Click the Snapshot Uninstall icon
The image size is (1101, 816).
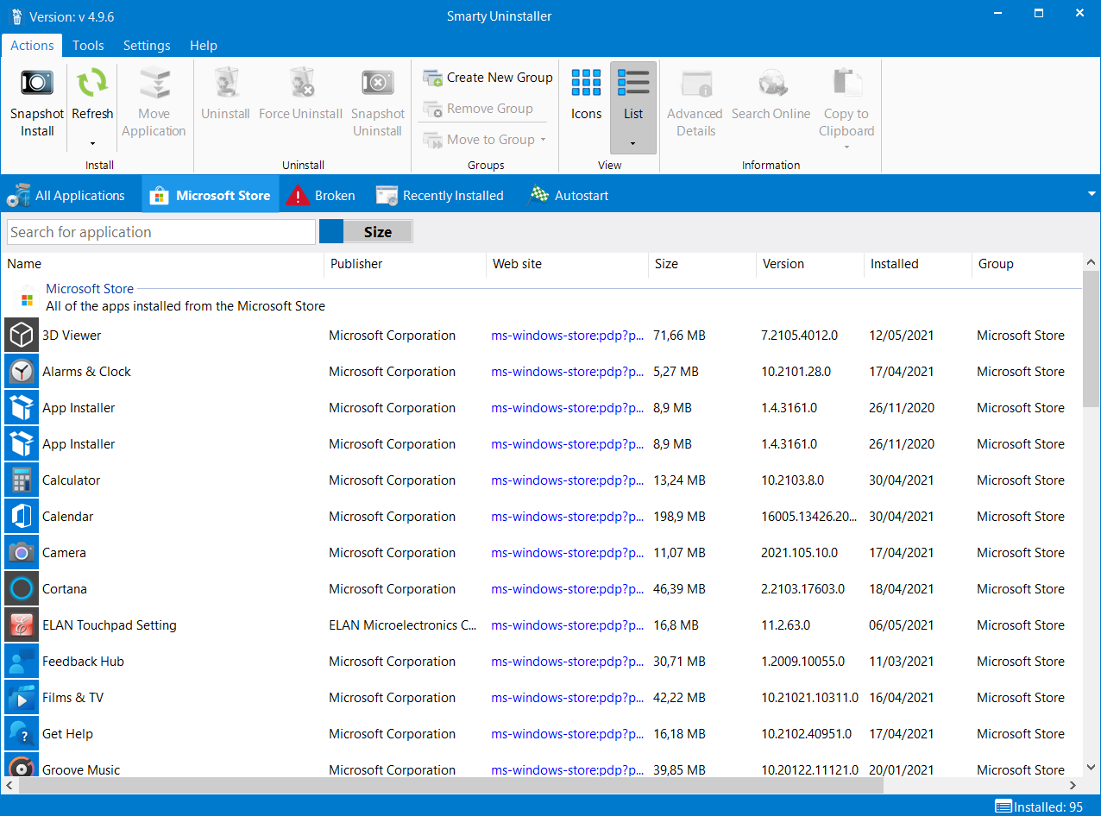(378, 84)
